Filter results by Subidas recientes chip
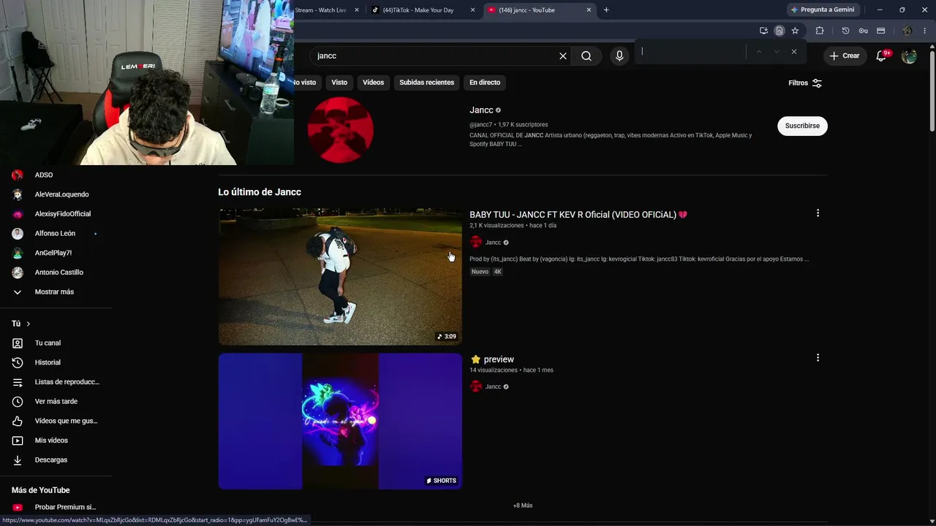The width and height of the screenshot is (936, 526). coord(426,83)
